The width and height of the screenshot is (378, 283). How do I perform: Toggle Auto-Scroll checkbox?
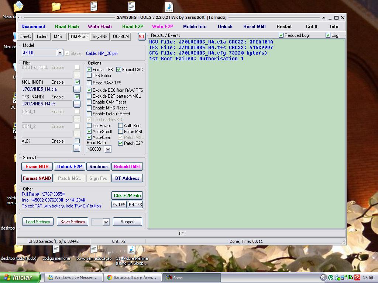pyautogui.click(x=89, y=132)
